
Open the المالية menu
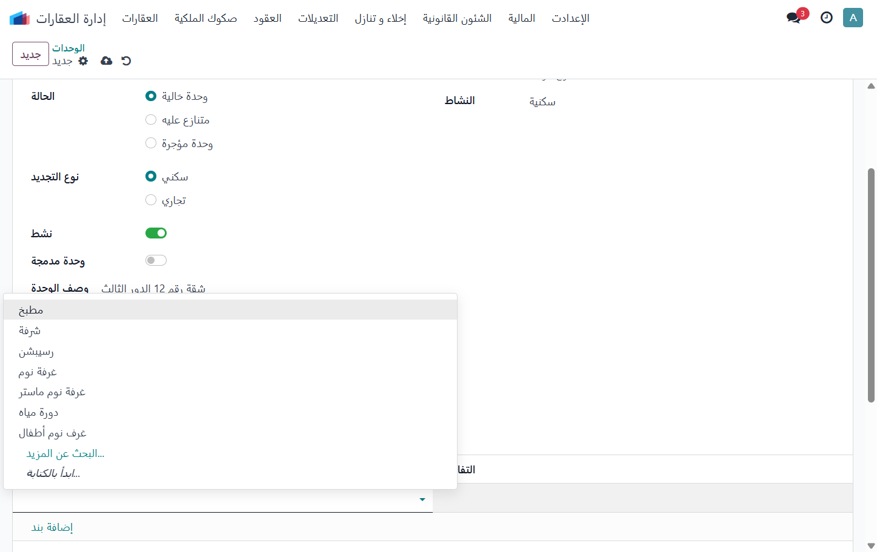(522, 18)
